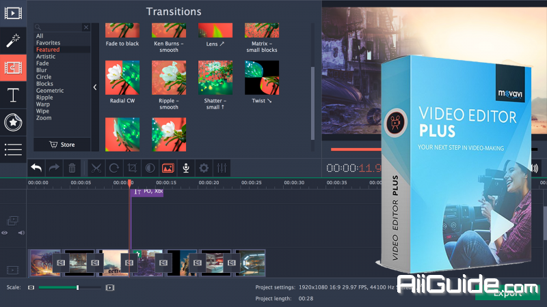This screenshot has height=307, width=547.
Task: Click the 00:00:20 mark on timeline ruler
Action: pyautogui.click(x=209, y=182)
